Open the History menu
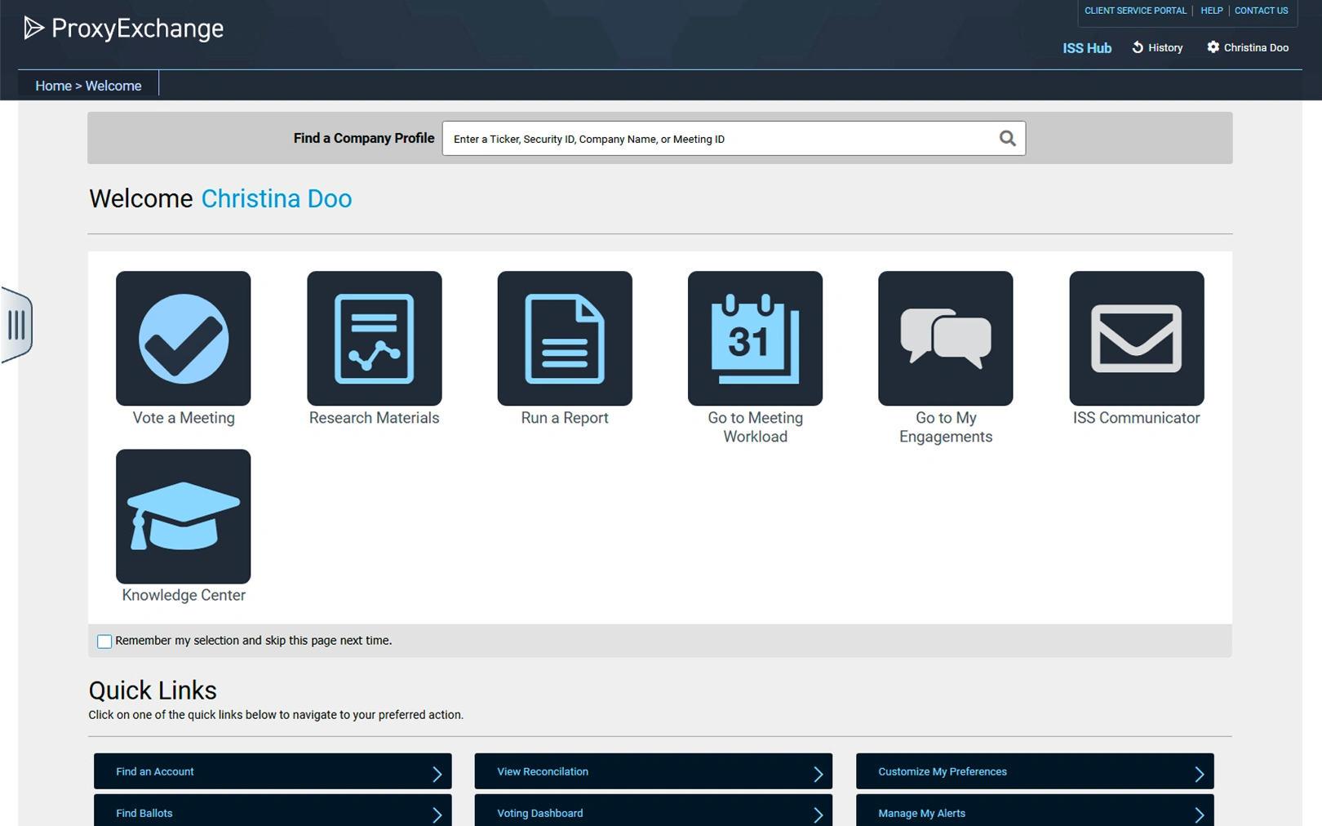 [1157, 47]
